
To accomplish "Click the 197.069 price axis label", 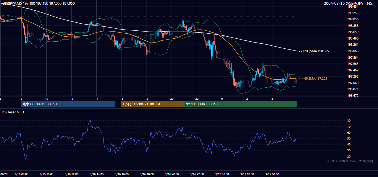I will [353, 83].
